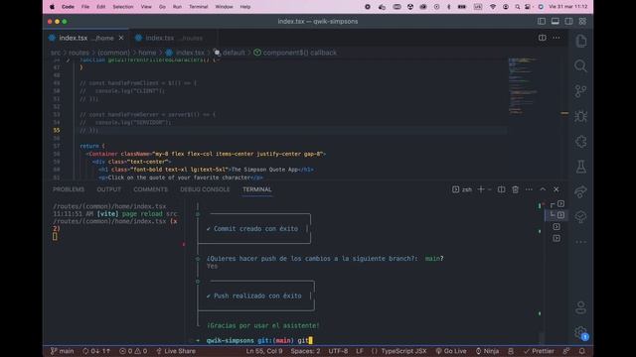
Task: Open launch profile dropdown next to plus
Action: pos(490,189)
